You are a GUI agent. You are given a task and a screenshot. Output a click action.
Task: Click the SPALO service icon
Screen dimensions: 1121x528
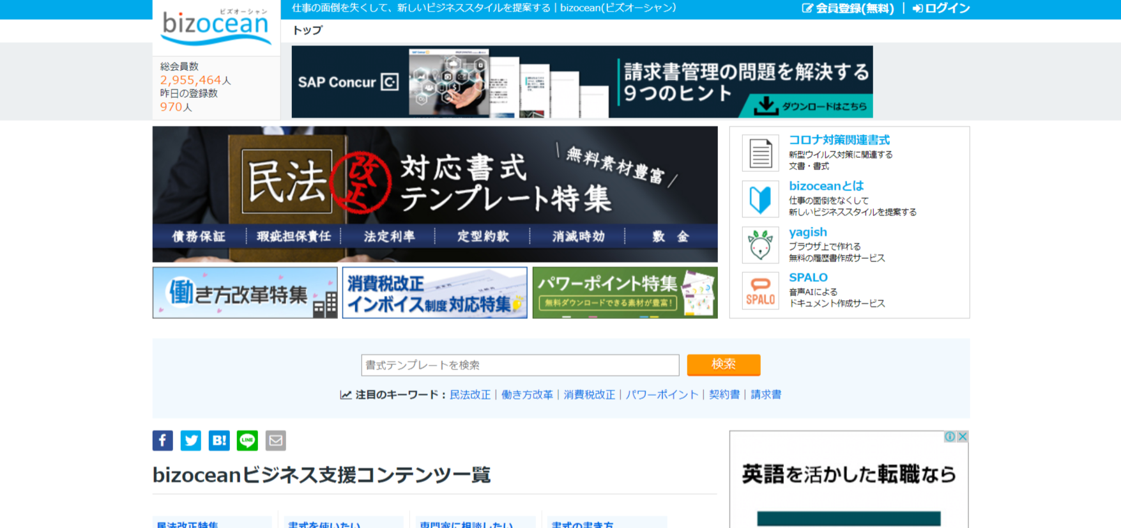tap(760, 291)
